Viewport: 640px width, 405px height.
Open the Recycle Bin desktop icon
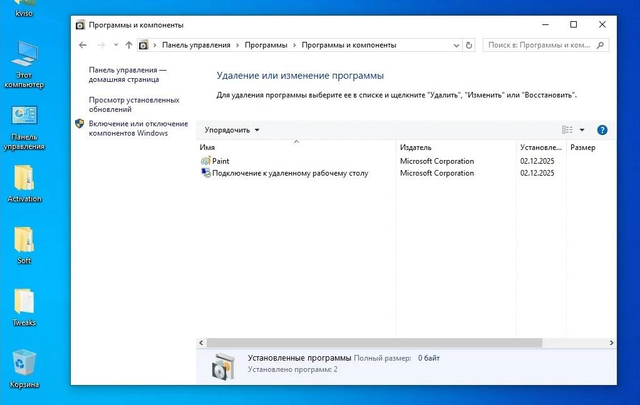coord(24,369)
